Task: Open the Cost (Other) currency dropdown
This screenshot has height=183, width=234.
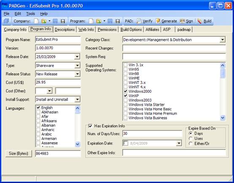Action: tap(49, 91)
